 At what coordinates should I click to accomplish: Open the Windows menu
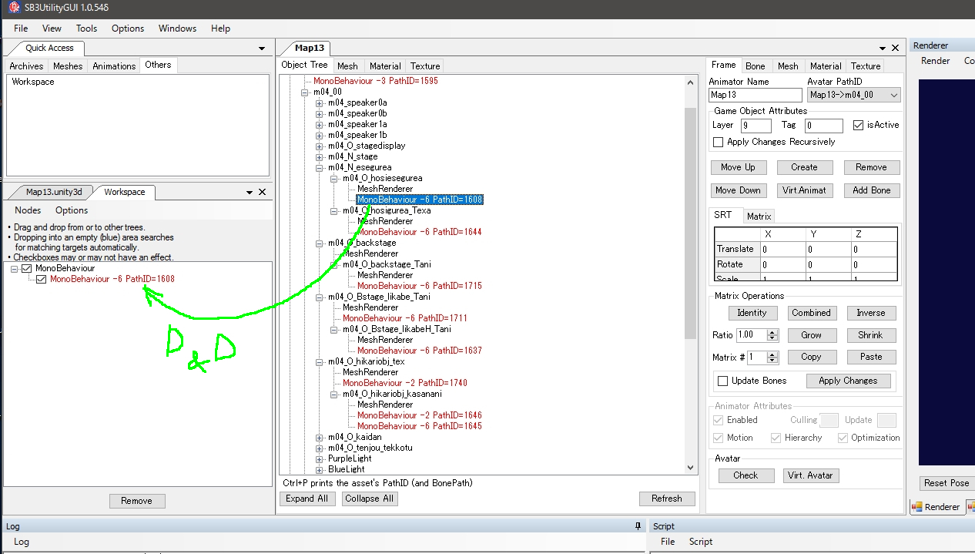click(177, 29)
